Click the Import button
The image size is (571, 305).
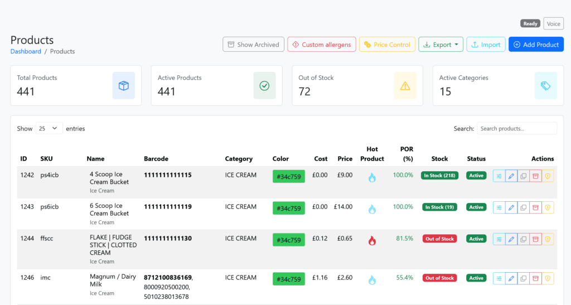click(x=486, y=45)
